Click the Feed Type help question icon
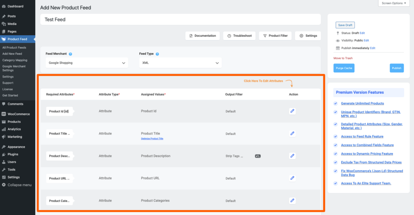 click(x=157, y=54)
